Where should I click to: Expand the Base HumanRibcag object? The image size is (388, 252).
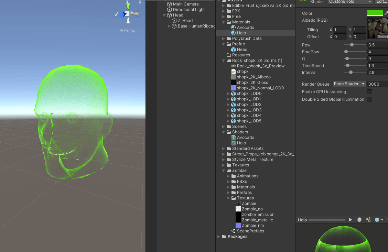coord(169,26)
